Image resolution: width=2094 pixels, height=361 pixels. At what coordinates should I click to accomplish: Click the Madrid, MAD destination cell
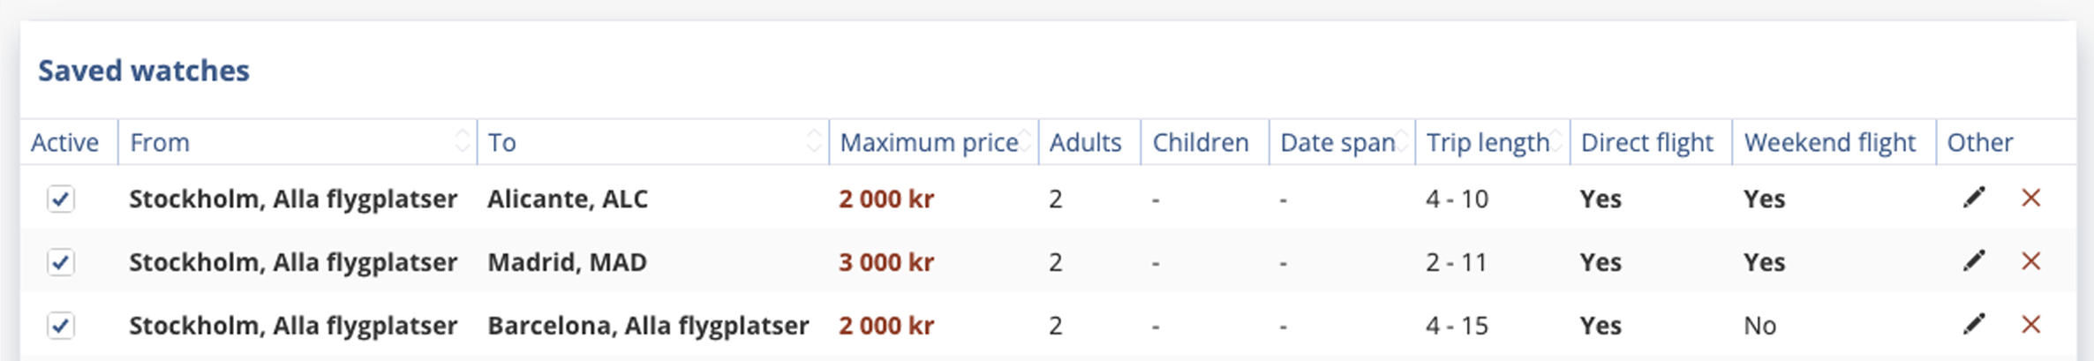567,262
